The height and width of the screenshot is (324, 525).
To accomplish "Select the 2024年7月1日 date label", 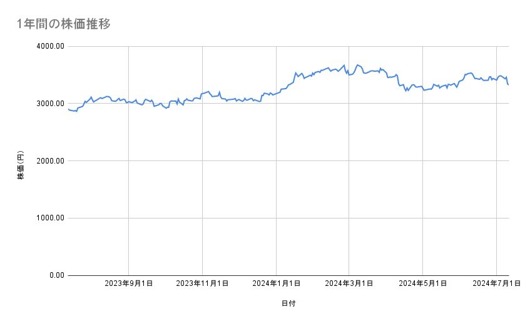I will (x=496, y=284).
